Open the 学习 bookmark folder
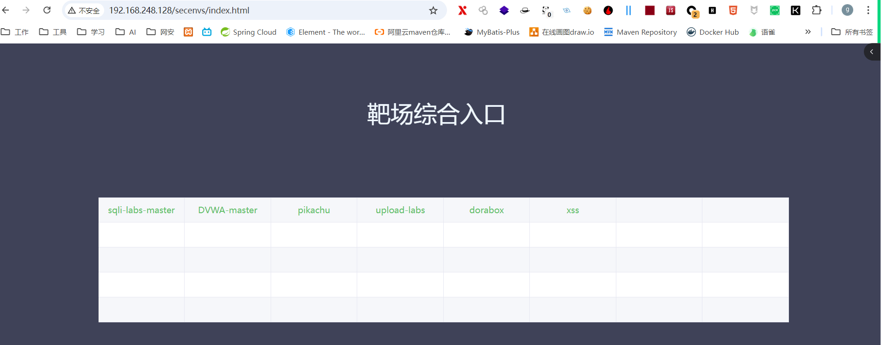The image size is (881, 345). pos(91,32)
